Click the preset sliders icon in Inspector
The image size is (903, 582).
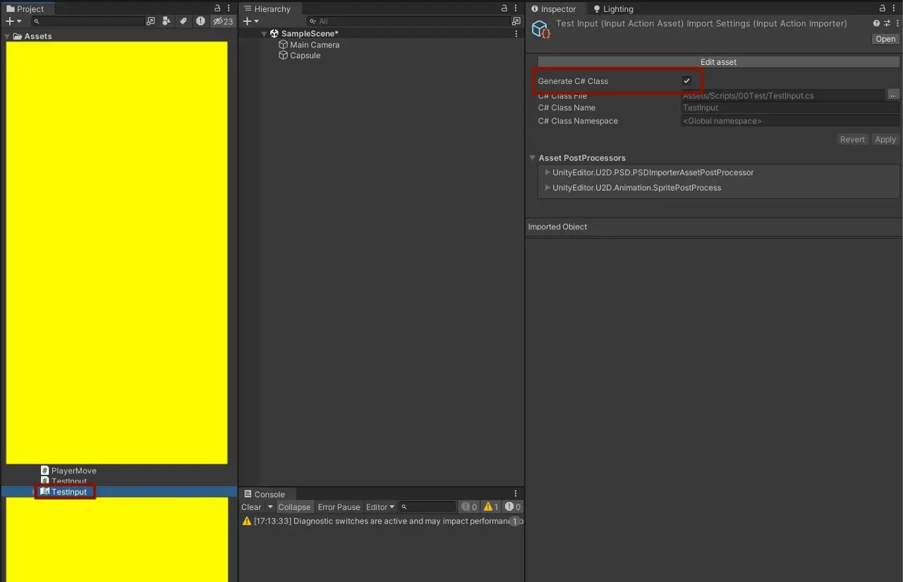tap(887, 23)
